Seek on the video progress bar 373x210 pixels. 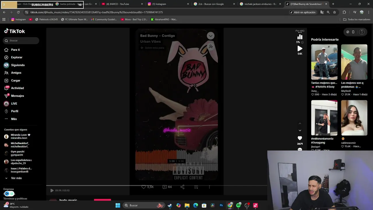[156, 185]
